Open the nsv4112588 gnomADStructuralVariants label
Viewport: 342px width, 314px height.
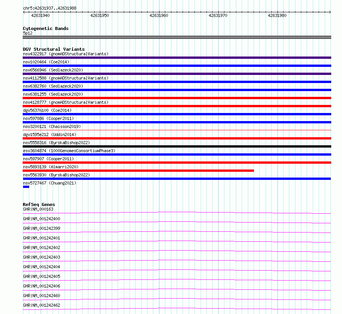(x=66, y=78)
